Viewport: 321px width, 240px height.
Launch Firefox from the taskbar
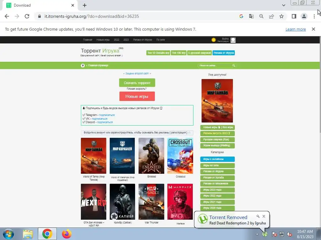(67, 234)
